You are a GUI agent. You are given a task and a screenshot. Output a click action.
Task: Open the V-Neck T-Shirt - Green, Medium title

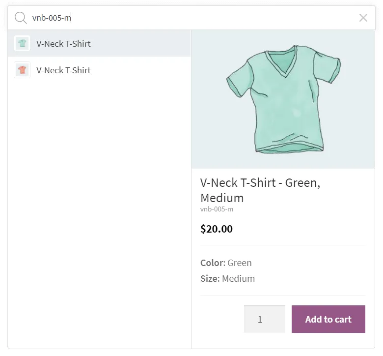(x=260, y=190)
